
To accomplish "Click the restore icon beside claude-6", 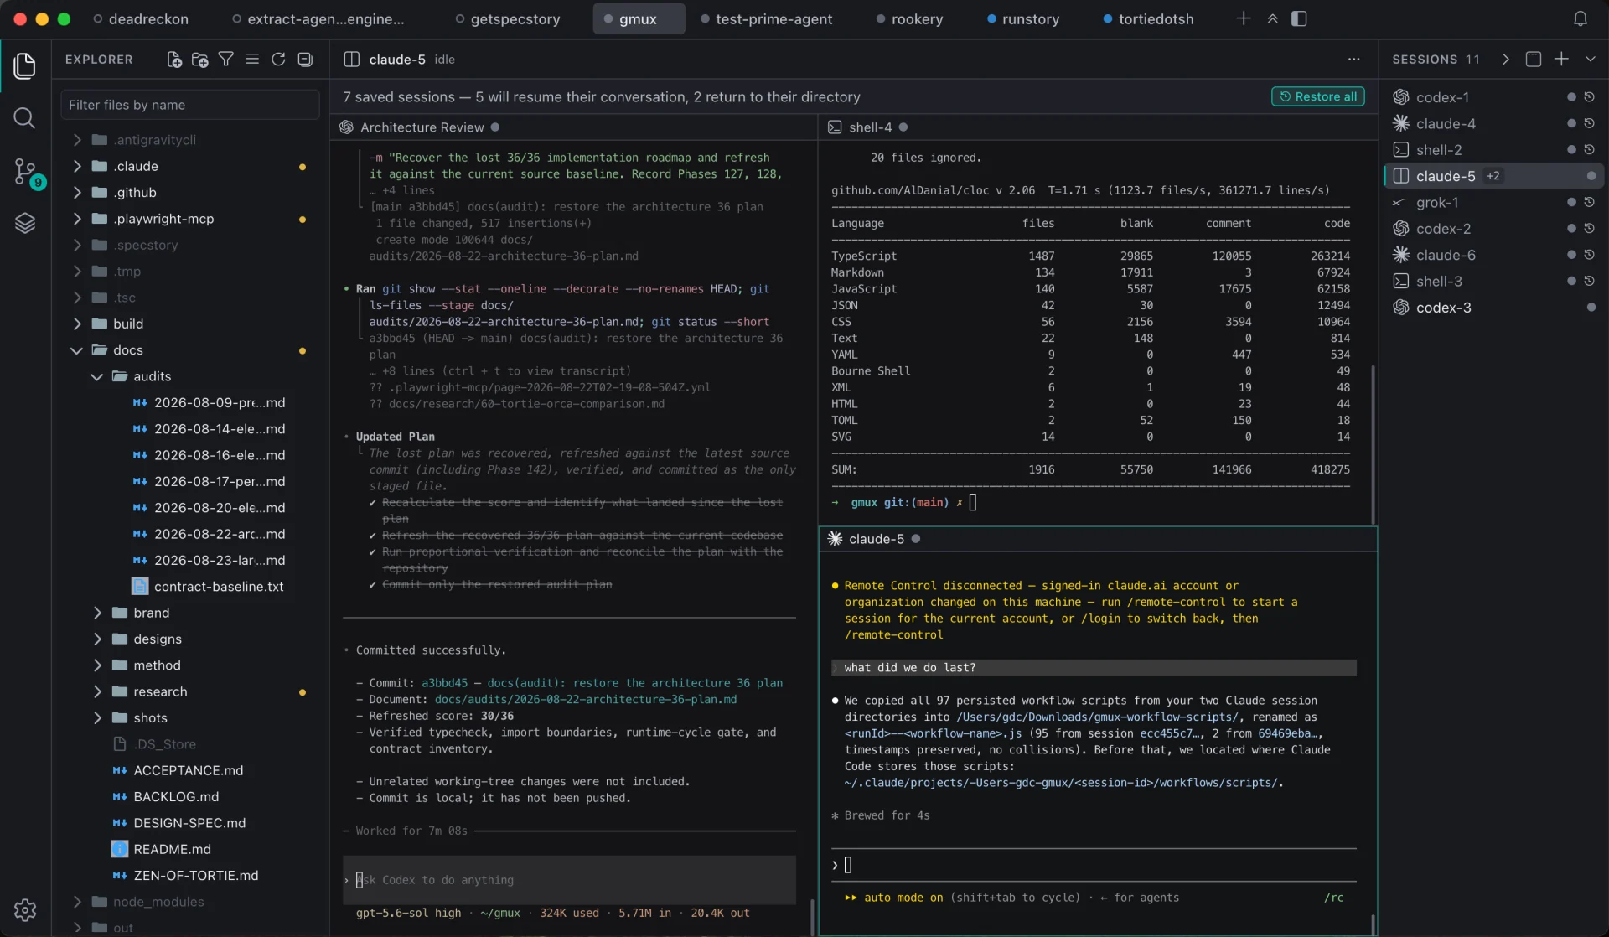I will coord(1589,255).
